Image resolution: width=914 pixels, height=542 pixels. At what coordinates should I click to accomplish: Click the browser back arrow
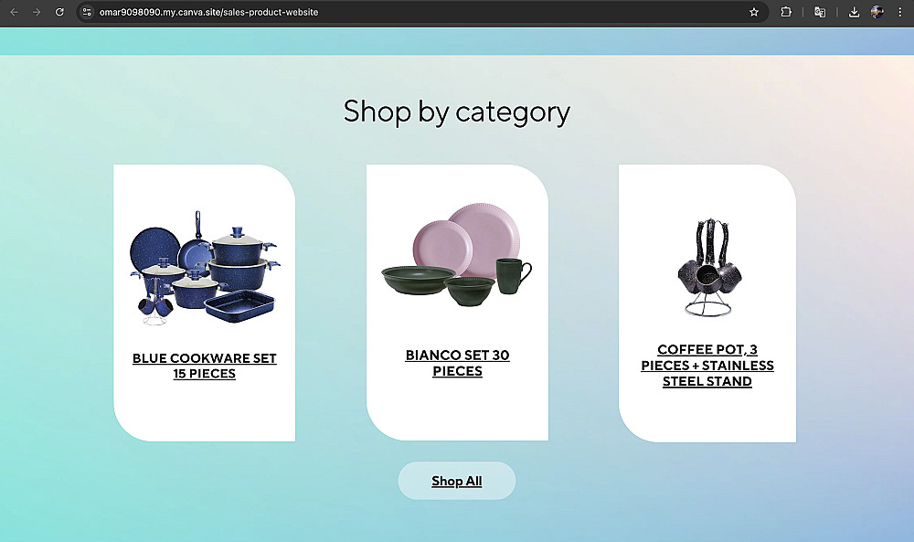(14, 12)
